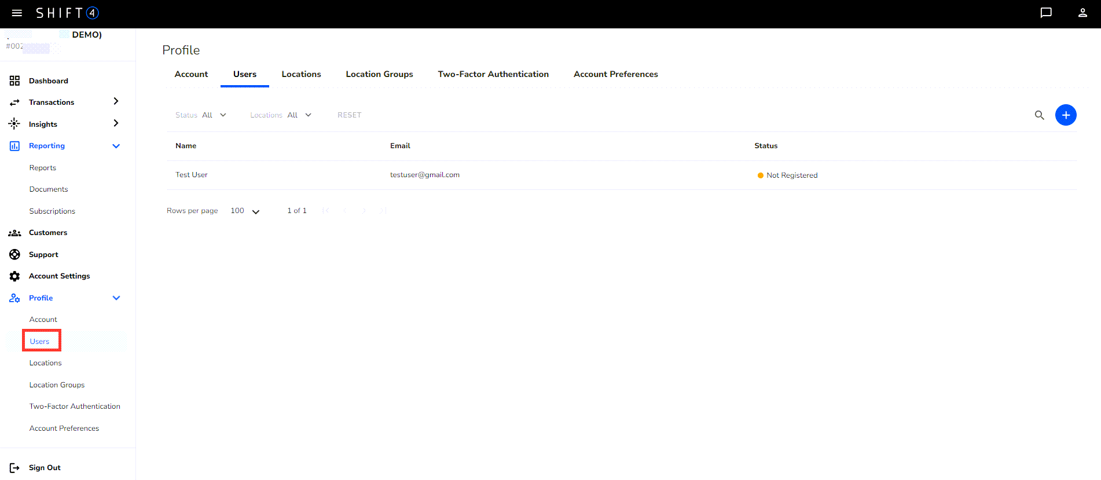Open the hamburger menu icon
1101x480 pixels.
pos(17,13)
